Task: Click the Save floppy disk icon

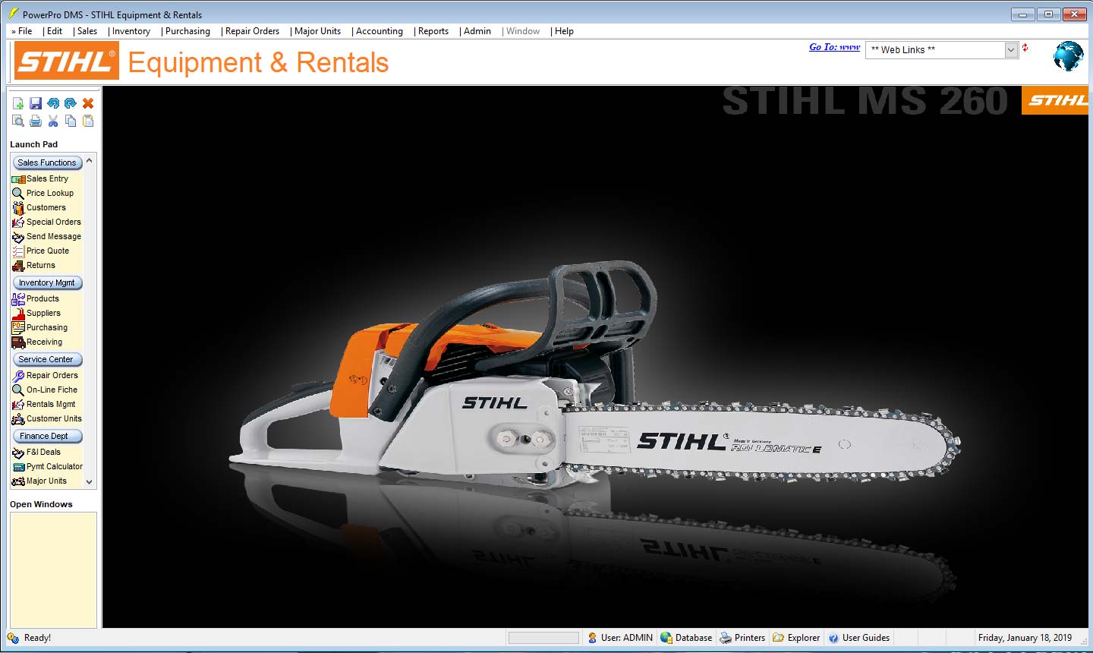Action: [36, 103]
